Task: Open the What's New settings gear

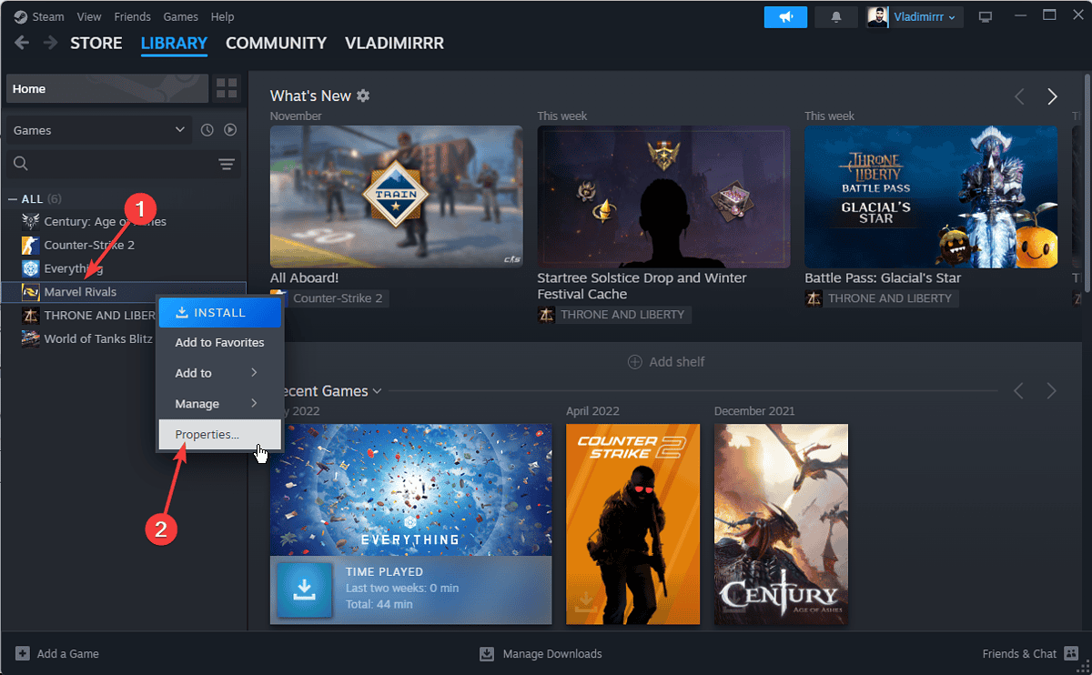Action: (363, 96)
